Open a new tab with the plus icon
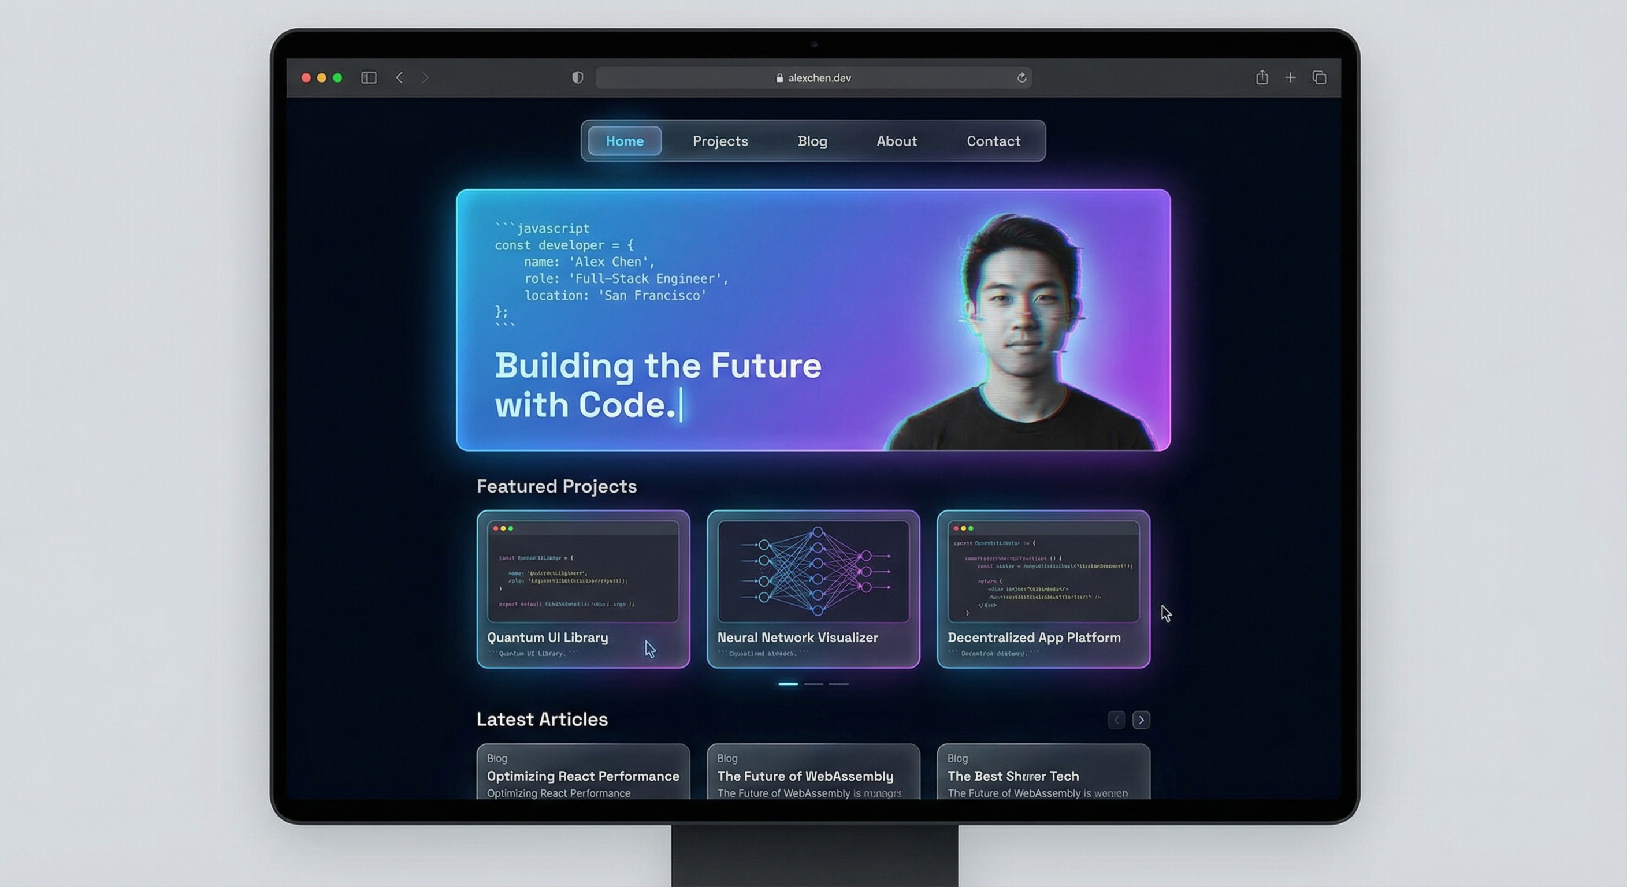 click(x=1290, y=77)
